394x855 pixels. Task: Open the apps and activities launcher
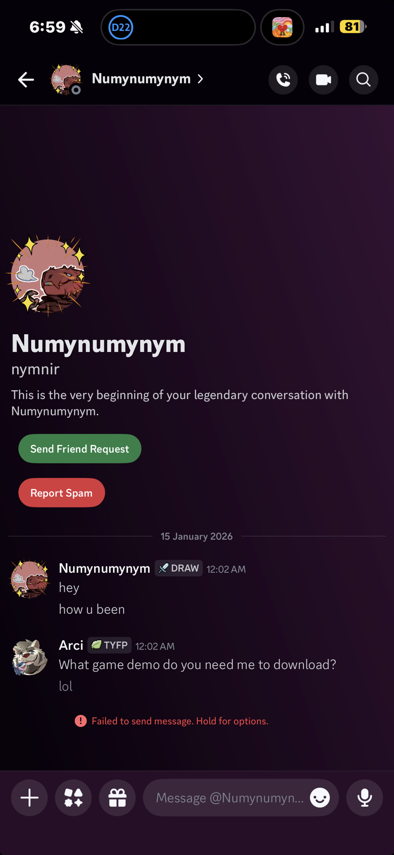point(74,798)
